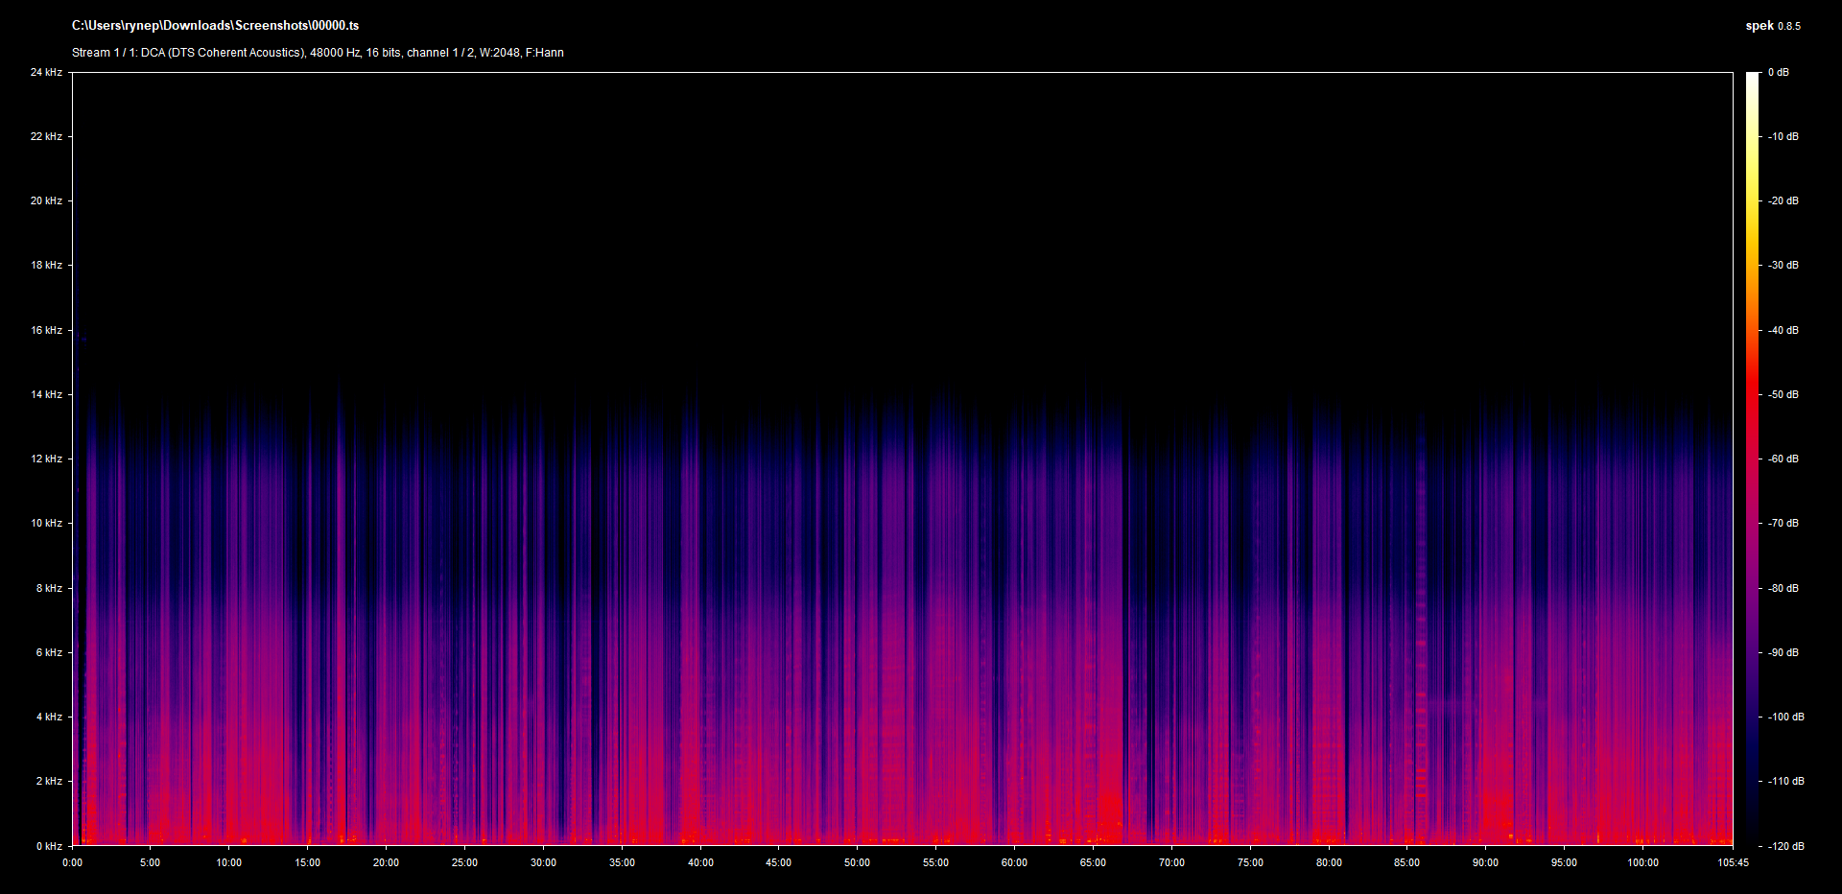This screenshot has width=1842, height=894.
Task: Select the 24 kHz frequency axis label
Action: [46, 73]
